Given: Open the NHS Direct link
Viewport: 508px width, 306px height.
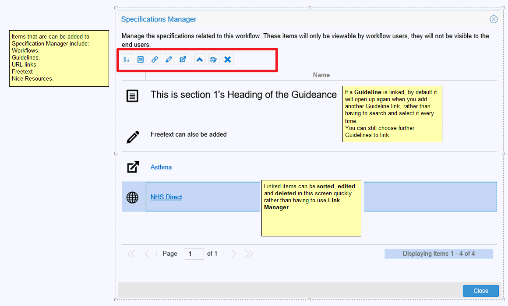Looking at the screenshot, I should pyautogui.click(x=166, y=197).
